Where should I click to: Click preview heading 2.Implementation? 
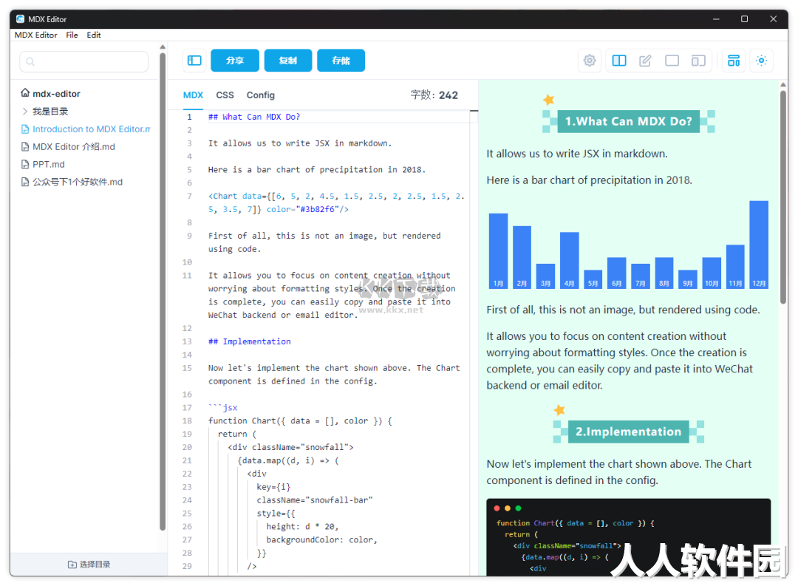point(629,432)
